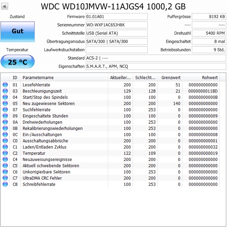Image resolution: width=229 pixels, height=228 pixels.
Task: Click the ID column header
Action: 15,77
